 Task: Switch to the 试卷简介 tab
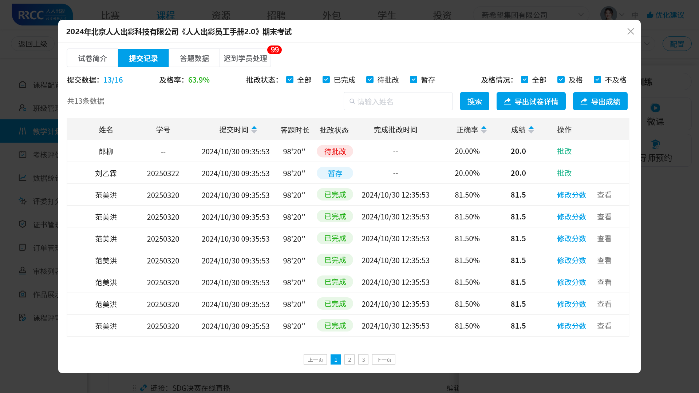tap(92, 58)
